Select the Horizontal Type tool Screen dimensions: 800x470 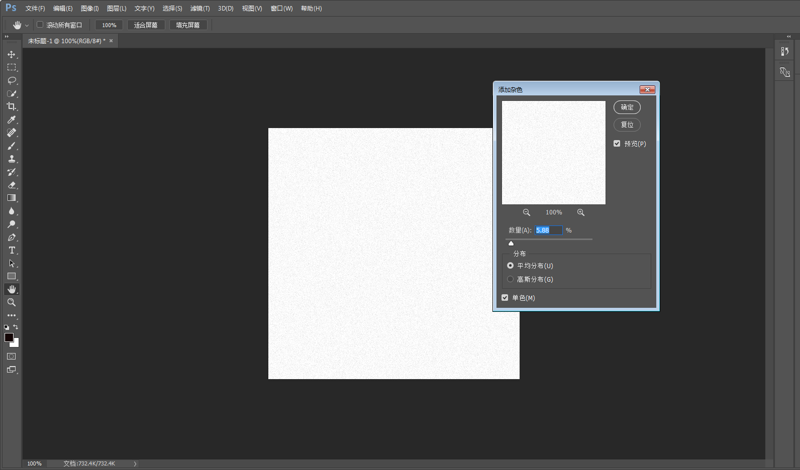(x=12, y=250)
